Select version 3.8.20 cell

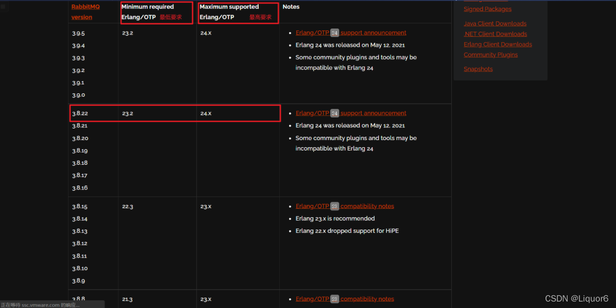click(x=80, y=138)
